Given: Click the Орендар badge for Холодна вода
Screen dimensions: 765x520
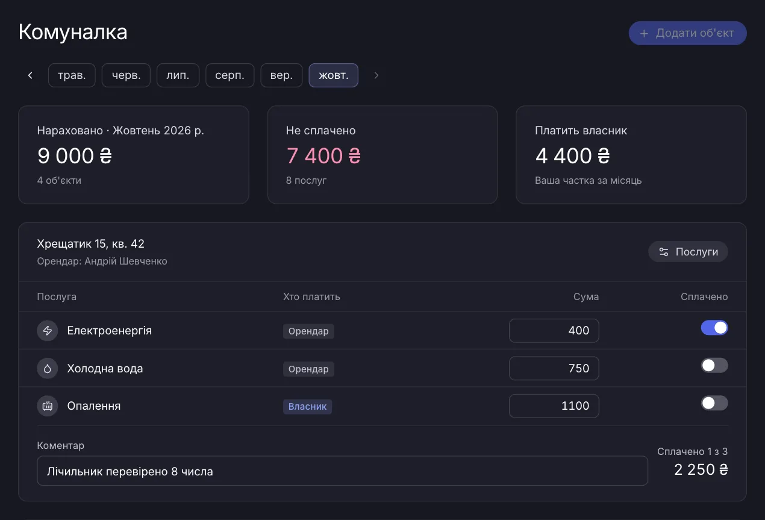Looking at the screenshot, I should pos(308,369).
